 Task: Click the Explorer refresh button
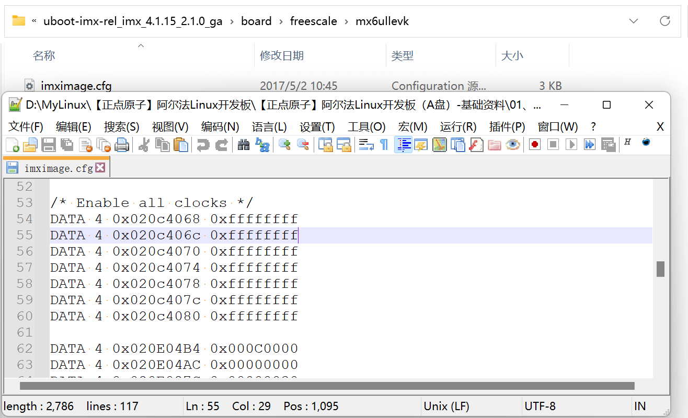pos(665,21)
